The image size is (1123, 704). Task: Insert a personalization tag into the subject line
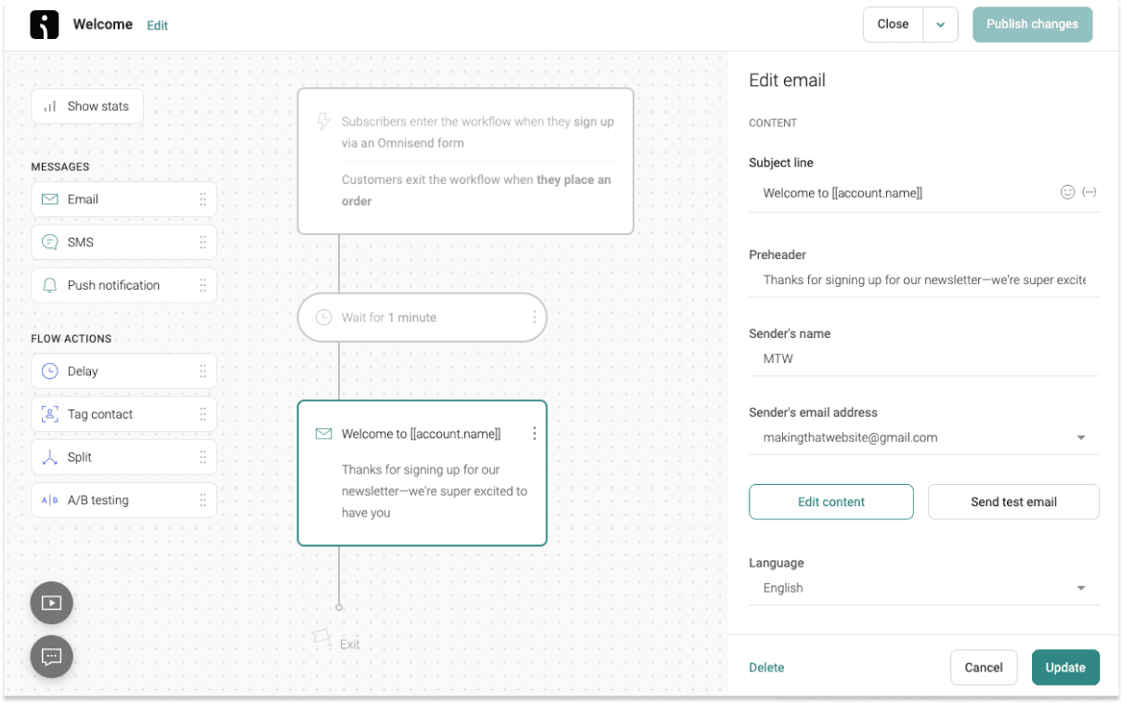coord(1090,192)
